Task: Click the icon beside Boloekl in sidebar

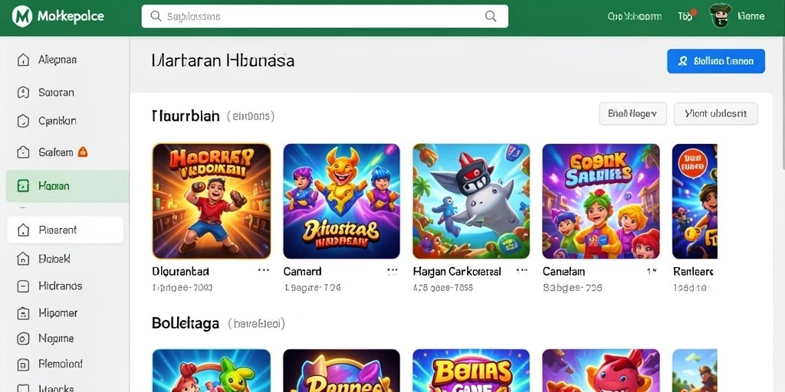Action: point(23,259)
